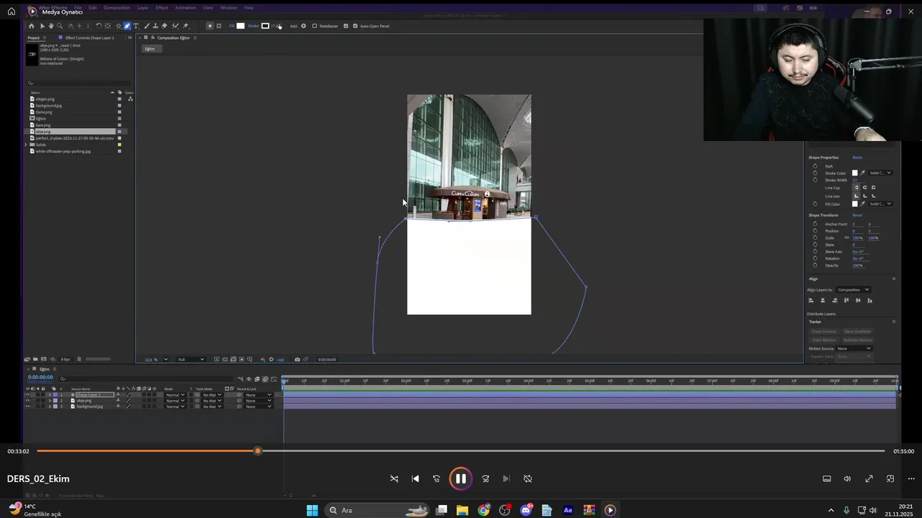Click the snapshot camera icon in viewer
Screen dimensions: 922x518
coord(297,359)
